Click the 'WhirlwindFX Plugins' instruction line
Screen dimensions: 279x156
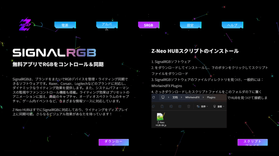click(x=167, y=86)
